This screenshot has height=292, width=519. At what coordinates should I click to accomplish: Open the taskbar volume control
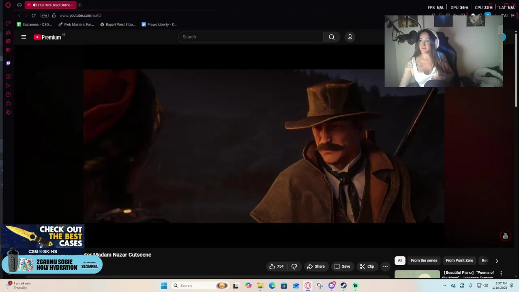(486, 286)
